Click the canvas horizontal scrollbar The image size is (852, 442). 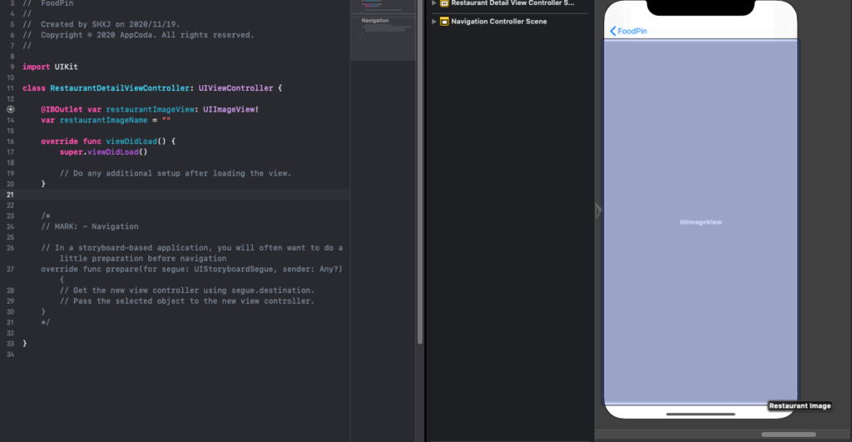(x=788, y=434)
